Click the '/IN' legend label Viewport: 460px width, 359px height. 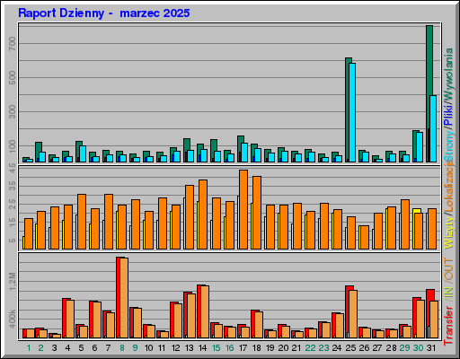pyautogui.click(x=448, y=293)
